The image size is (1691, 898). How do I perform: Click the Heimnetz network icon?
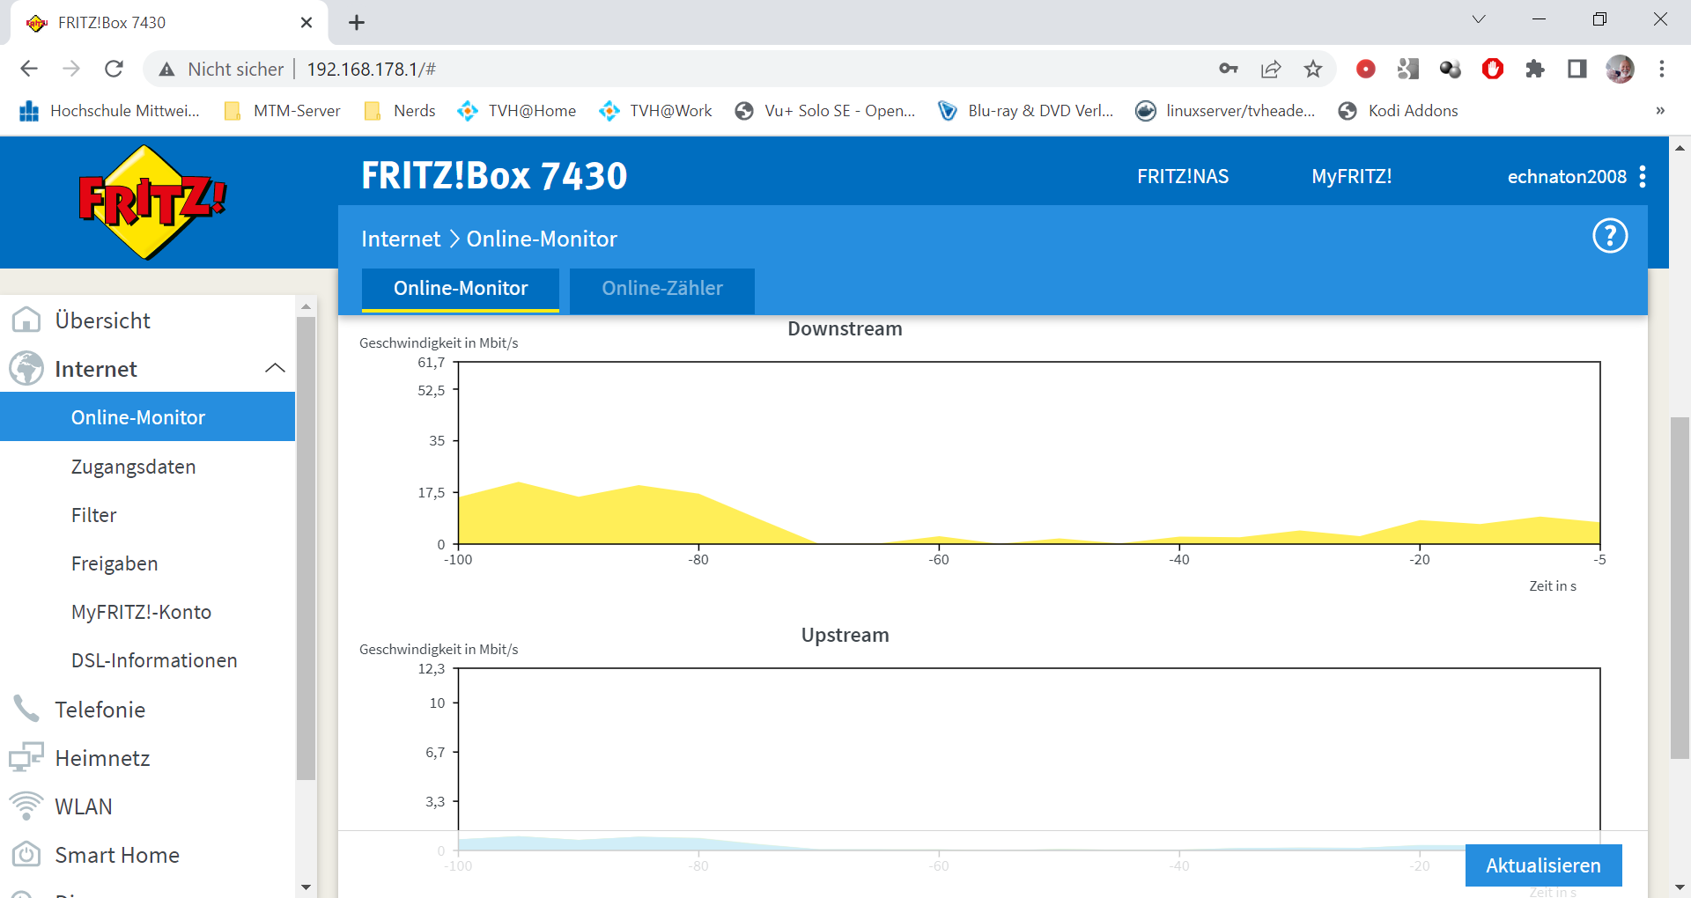(26, 757)
